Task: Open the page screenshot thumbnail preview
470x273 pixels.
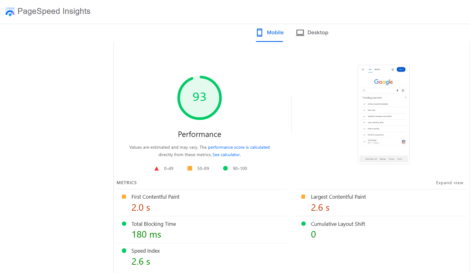Action: pos(383,114)
